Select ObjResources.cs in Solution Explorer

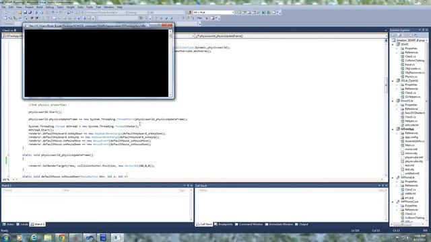415,73
